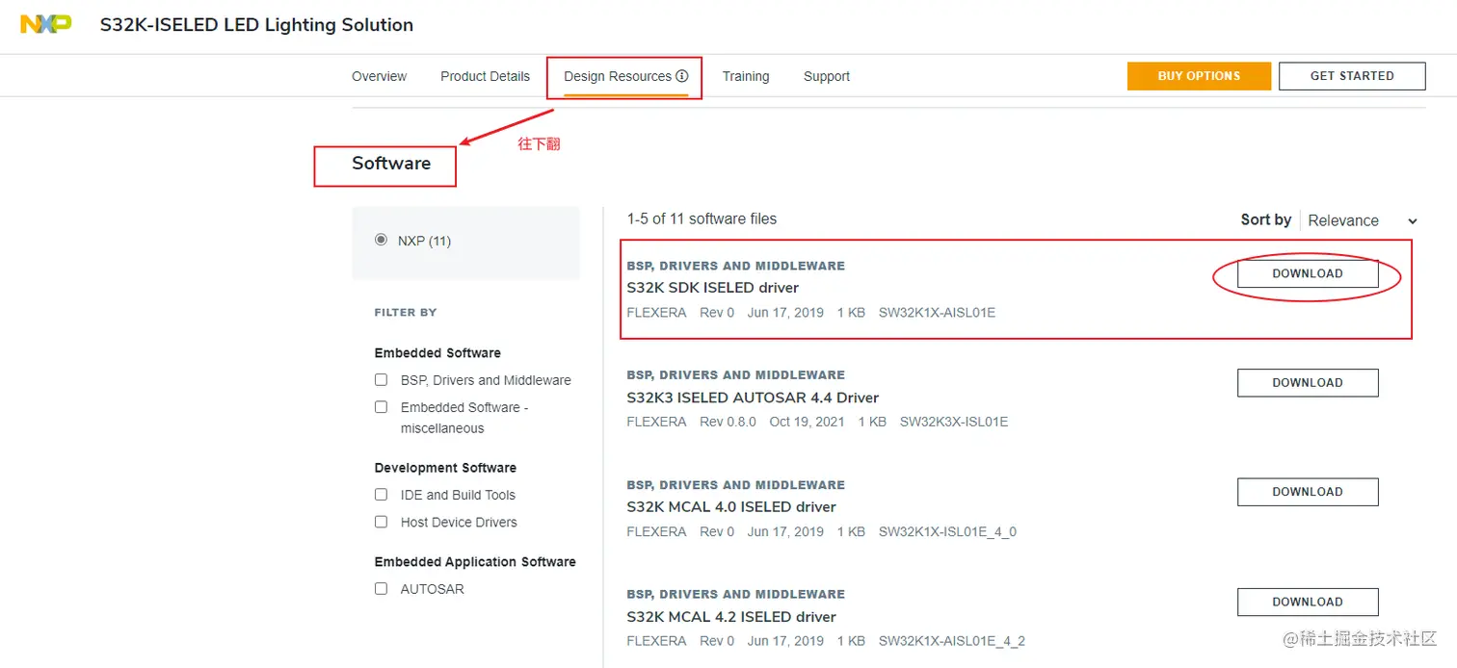Check the AUTOSAR filter

tap(381, 588)
